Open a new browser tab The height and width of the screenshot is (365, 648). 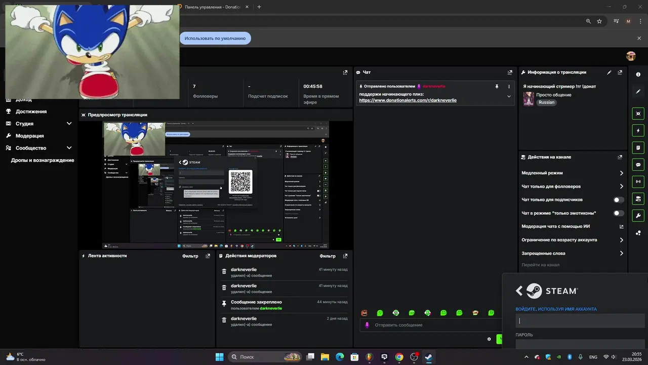259,7
